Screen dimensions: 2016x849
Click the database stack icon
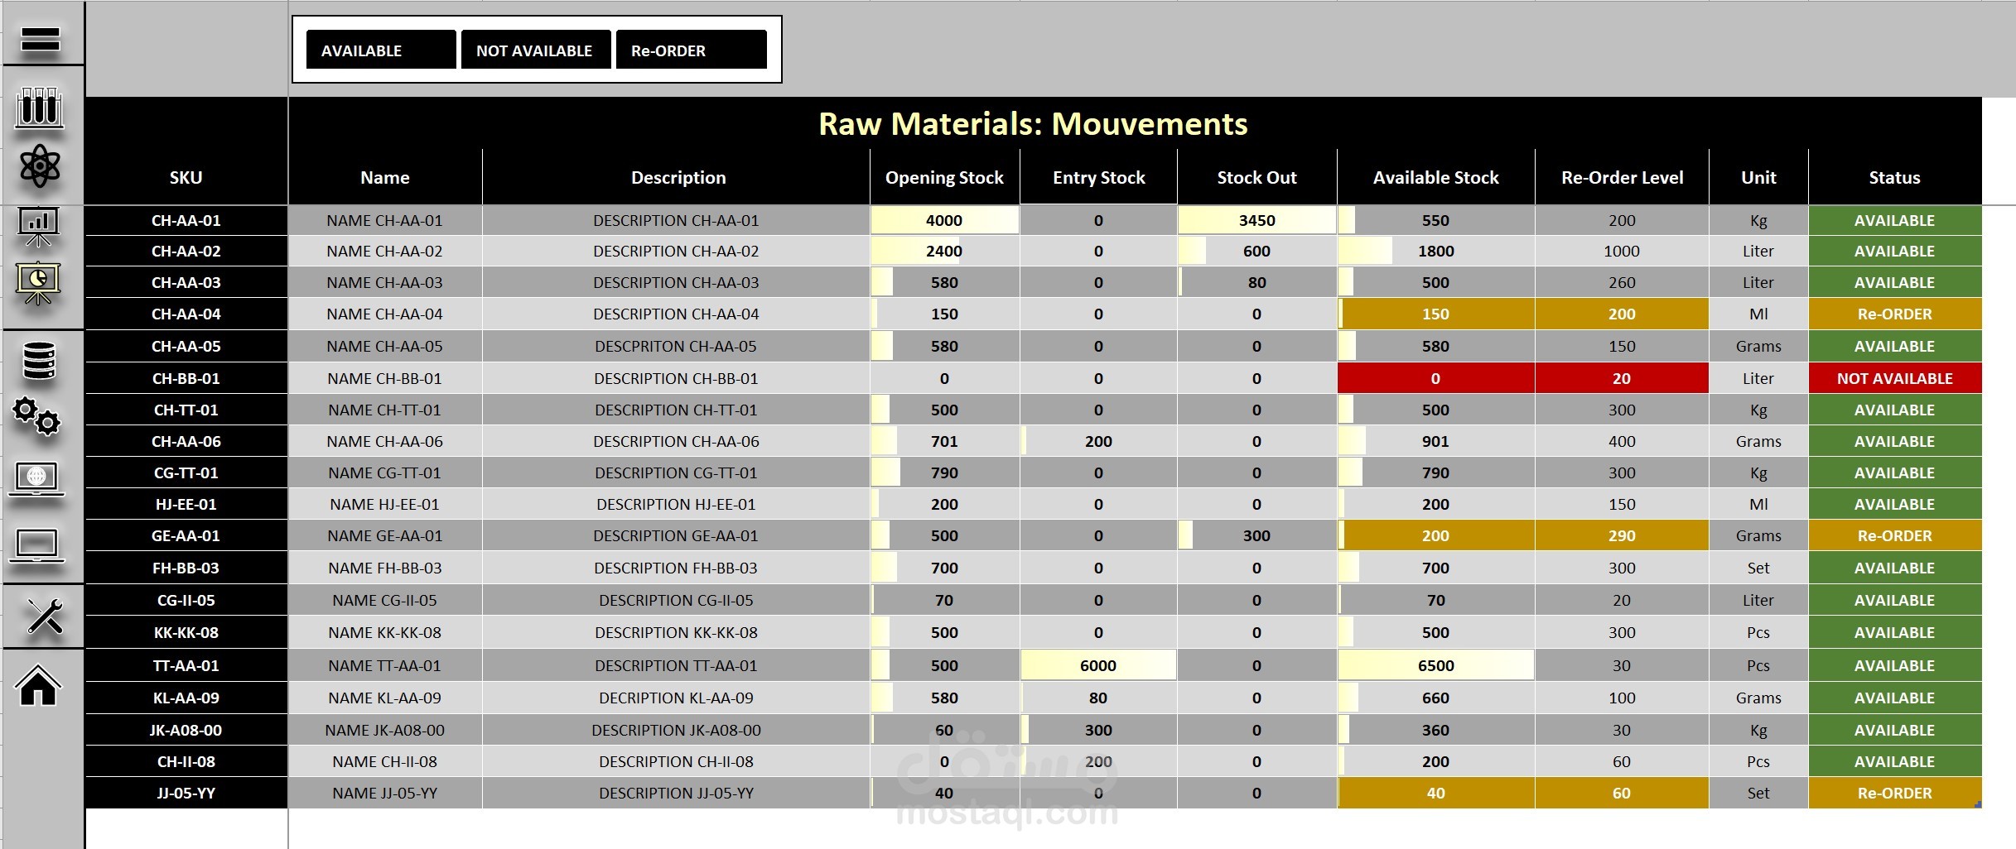tap(39, 361)
